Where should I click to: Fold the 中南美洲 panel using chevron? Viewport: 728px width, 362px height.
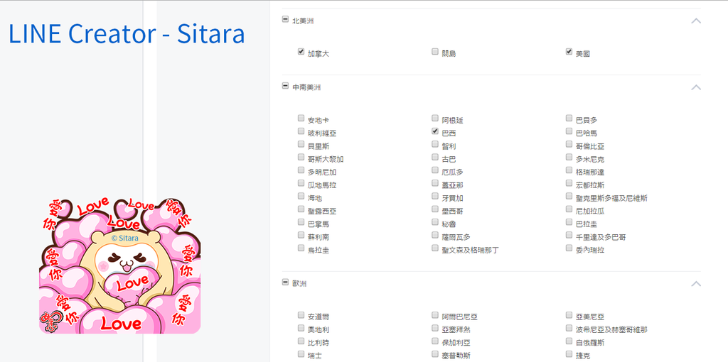[695, 87]
